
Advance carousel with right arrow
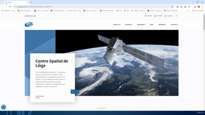point(77,92)
